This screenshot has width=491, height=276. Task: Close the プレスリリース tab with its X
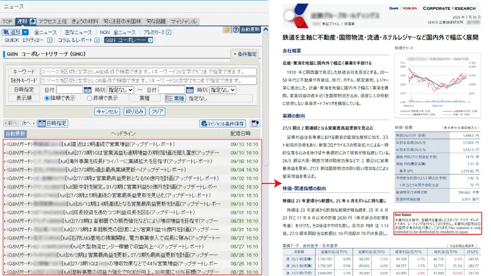tap(168, 32)
